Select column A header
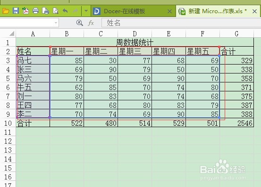This screenshot has height=187, width=261. pos(33,34)
